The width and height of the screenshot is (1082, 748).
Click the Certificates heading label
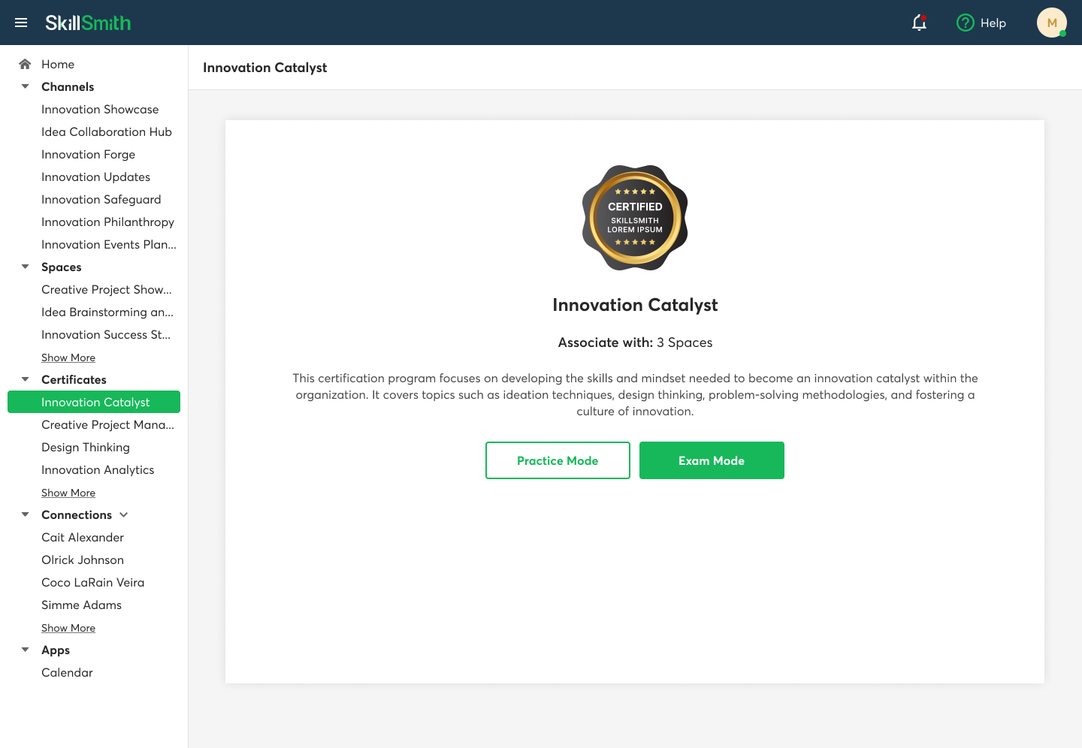(x=74, y=379)
